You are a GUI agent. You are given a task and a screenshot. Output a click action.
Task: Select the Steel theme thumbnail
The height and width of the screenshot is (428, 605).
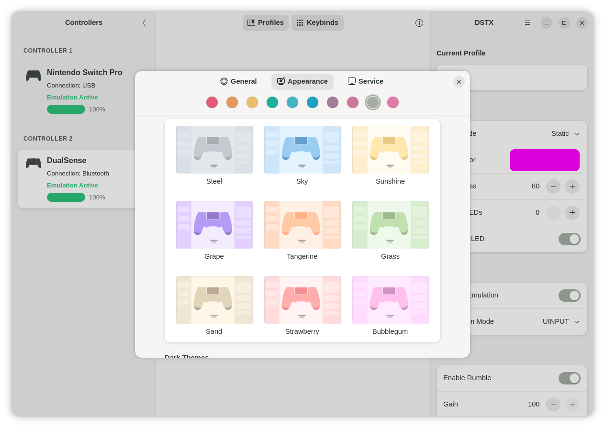214,150
